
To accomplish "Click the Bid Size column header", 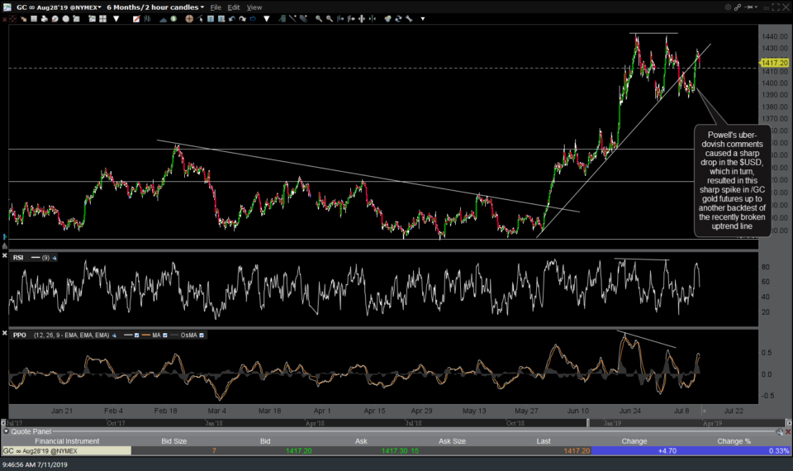I will click(174, 441).
